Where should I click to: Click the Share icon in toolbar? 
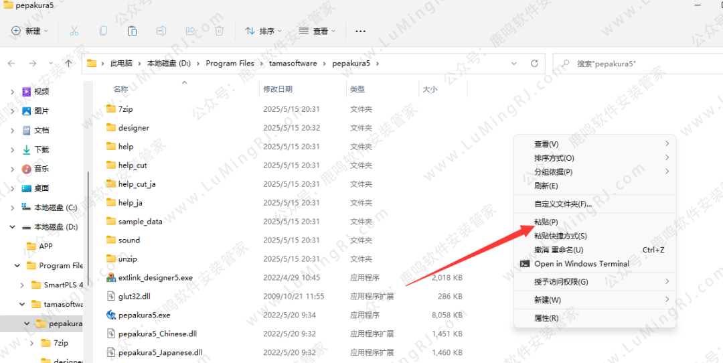click(x=190, y=31)
